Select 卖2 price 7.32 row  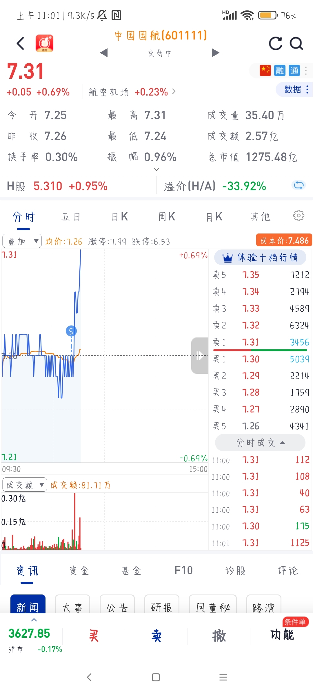[x=261, y=325]
